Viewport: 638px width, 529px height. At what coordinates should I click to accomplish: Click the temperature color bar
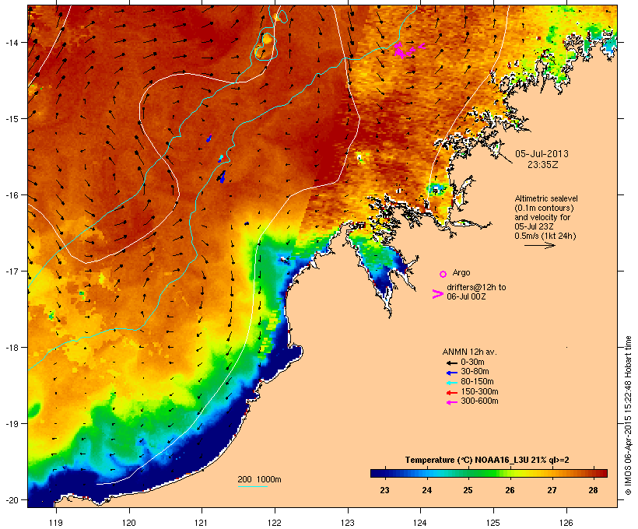point(489,473)
